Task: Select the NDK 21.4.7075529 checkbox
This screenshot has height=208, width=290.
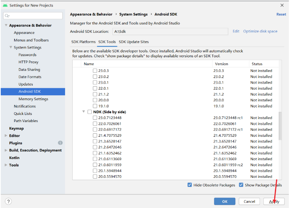Action: 95,135
